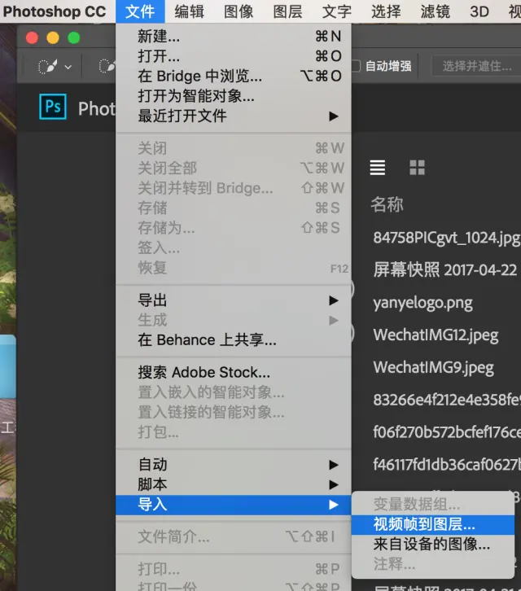Click the 选择并遮住 button

[x=476, y=66]
